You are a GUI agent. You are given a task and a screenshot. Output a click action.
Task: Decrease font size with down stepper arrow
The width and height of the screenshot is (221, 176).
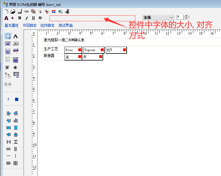(x=187, y=19)
